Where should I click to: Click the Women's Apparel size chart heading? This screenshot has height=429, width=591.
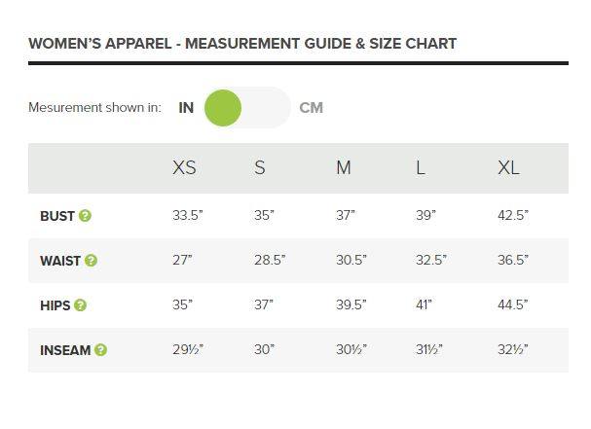[x=242, y=44]
